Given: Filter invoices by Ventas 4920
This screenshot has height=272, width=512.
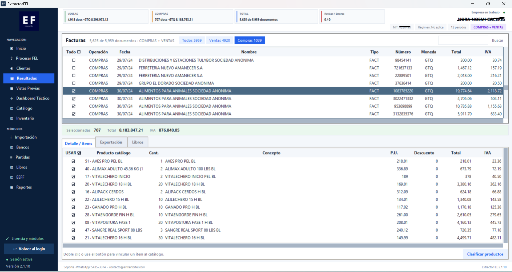Looking at the screenshot, I should (219, 40).
